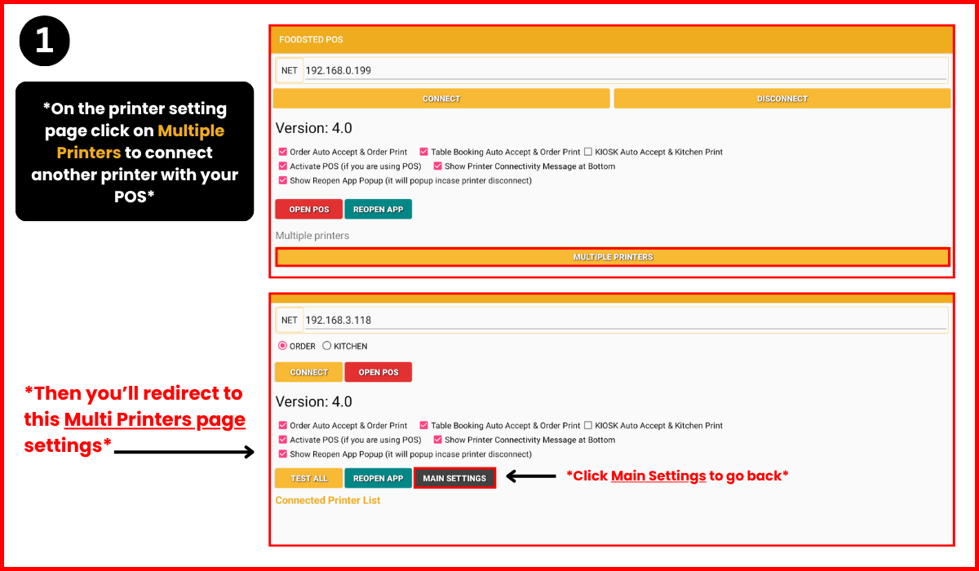The height and width of the screenshot is (571, 979).
Task: Click the small CONNECT button under the ORDER radio
Action: click(309, 372)
